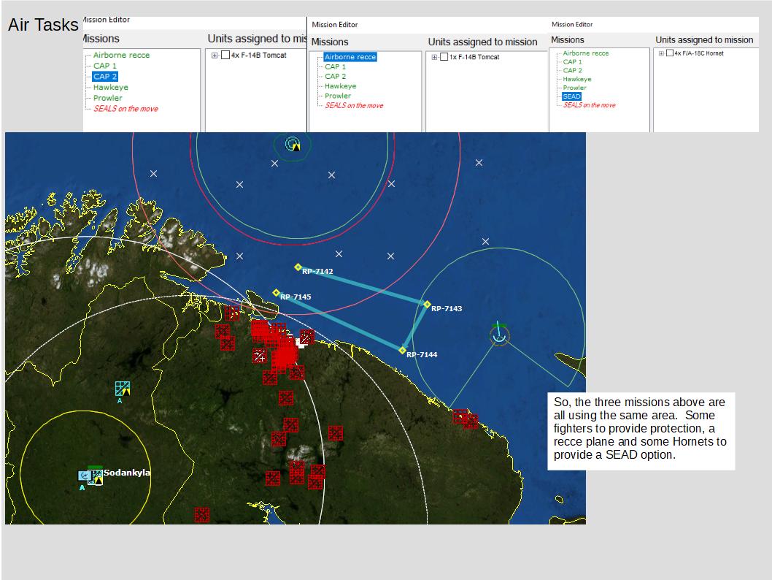This screenshot has height=580, width=772.
Task: Tick the 1x F-14B Tomcat checkbox
Action: click(x=444, y=57)
